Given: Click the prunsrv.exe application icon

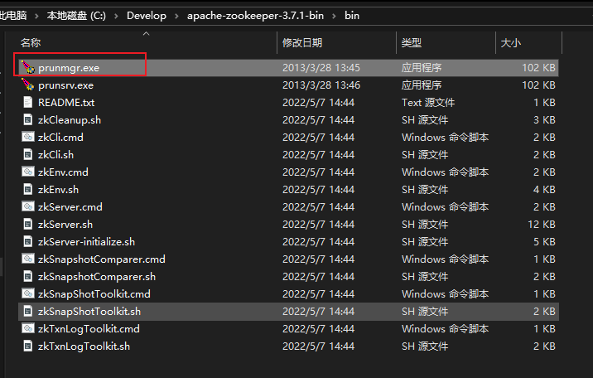Looking at the screenshot, I should 28,85.
